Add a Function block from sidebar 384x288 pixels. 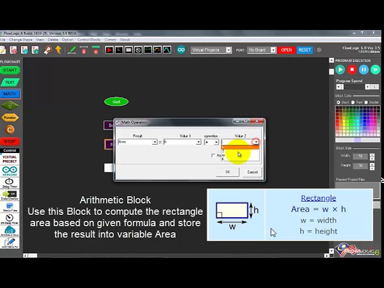10,118
